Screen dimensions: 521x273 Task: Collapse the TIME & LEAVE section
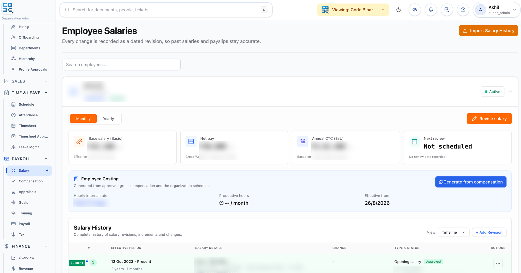point(26,93)
